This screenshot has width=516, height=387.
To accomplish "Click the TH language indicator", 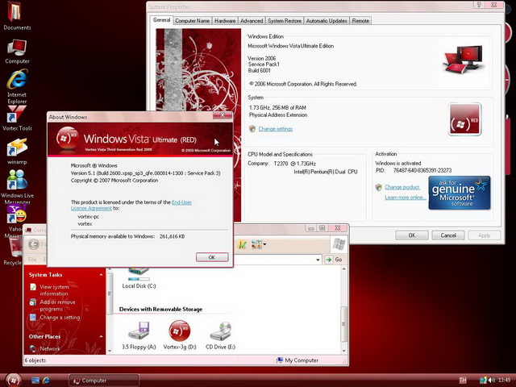I will [x=463, y=381].
